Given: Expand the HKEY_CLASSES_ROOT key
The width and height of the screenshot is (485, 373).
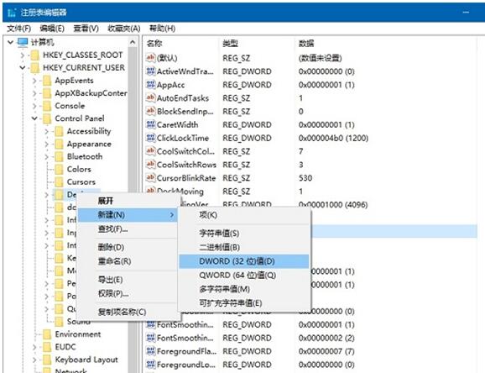Looking at the screenshot, I should (23, 55).
